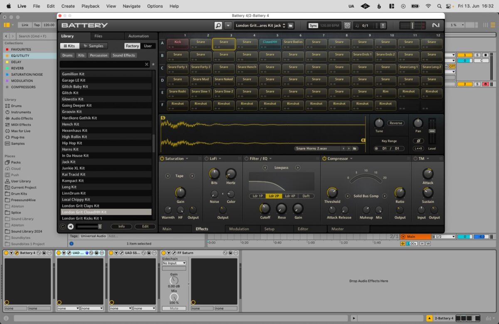This screenshot has width=499, height=324.
Task: Toggle the Filter / EQ power button
Action: 246,158
